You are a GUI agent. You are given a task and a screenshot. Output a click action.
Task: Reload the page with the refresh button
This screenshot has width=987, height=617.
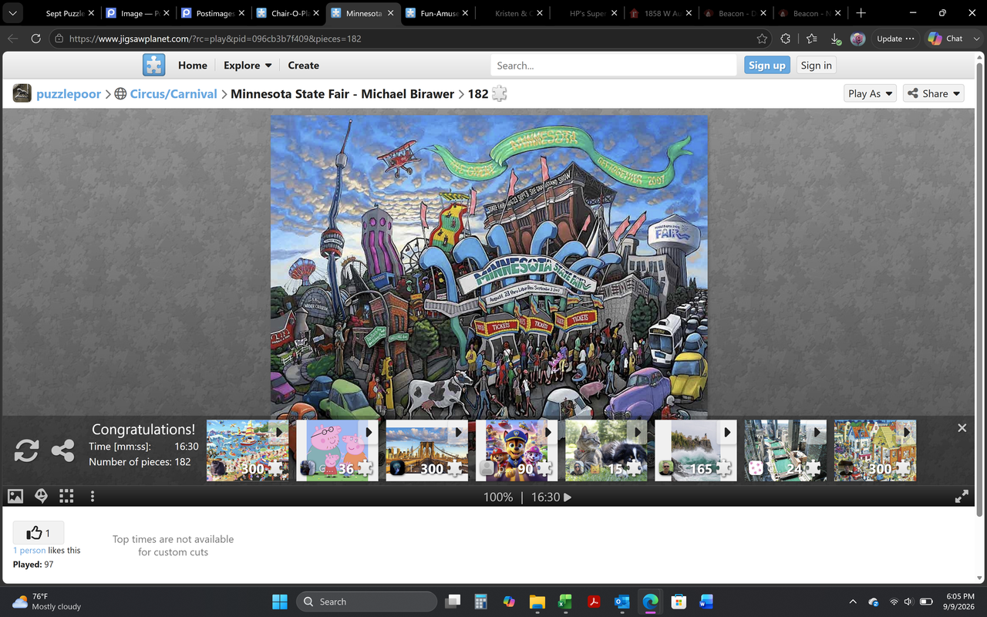[35, 39]
